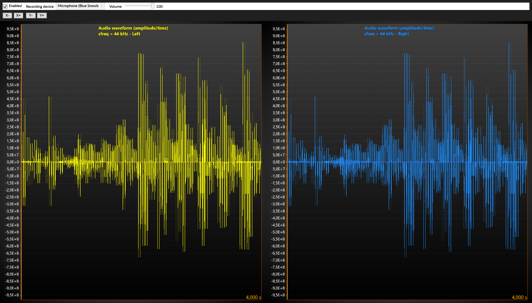Click the volume value 100
Viewport: 532px width, 303px height.
pos(159,7)
